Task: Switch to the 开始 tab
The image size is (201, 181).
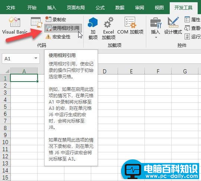Action: pos(32,8)
